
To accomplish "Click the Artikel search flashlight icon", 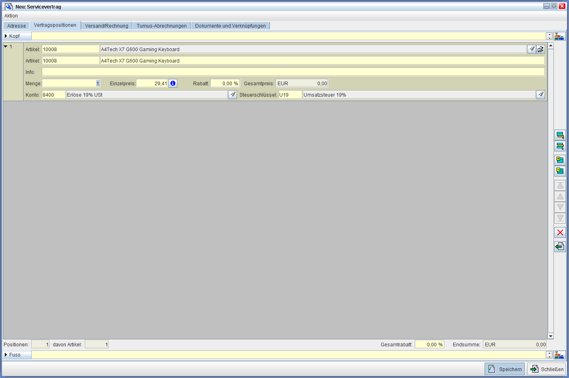I will point(532,49).
